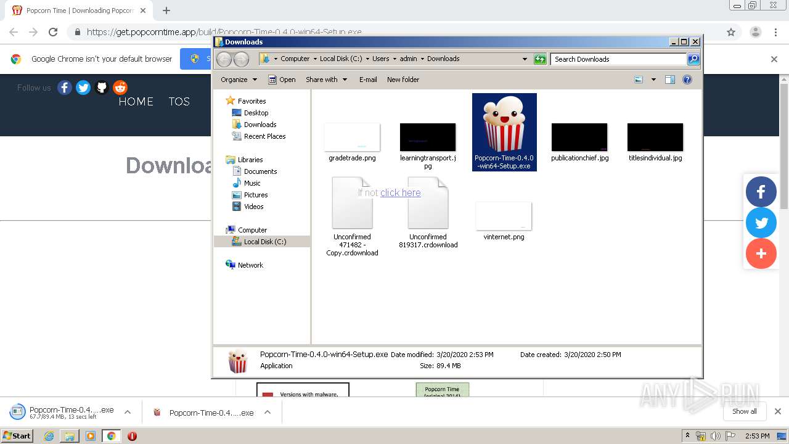Open Chrome profile avatar
This screenshot has height=444, width=789.
pyautogui.click(x=756, y=32)
